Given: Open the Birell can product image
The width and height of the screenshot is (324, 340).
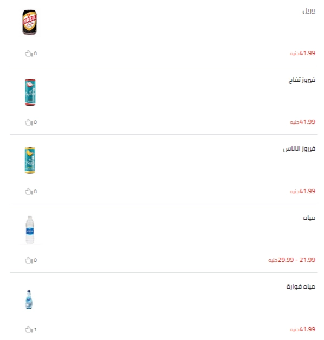Looking at the screenshot, I should [x=29, y=22].
